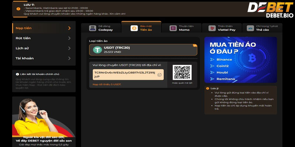Open the Lịch sử sidebar section

[44, 48]
